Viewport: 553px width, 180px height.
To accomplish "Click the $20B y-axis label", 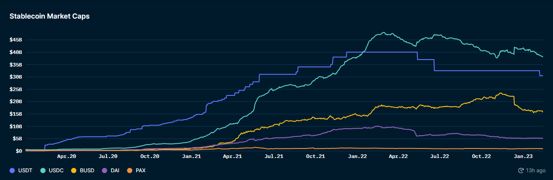I will tap(15, 101).
